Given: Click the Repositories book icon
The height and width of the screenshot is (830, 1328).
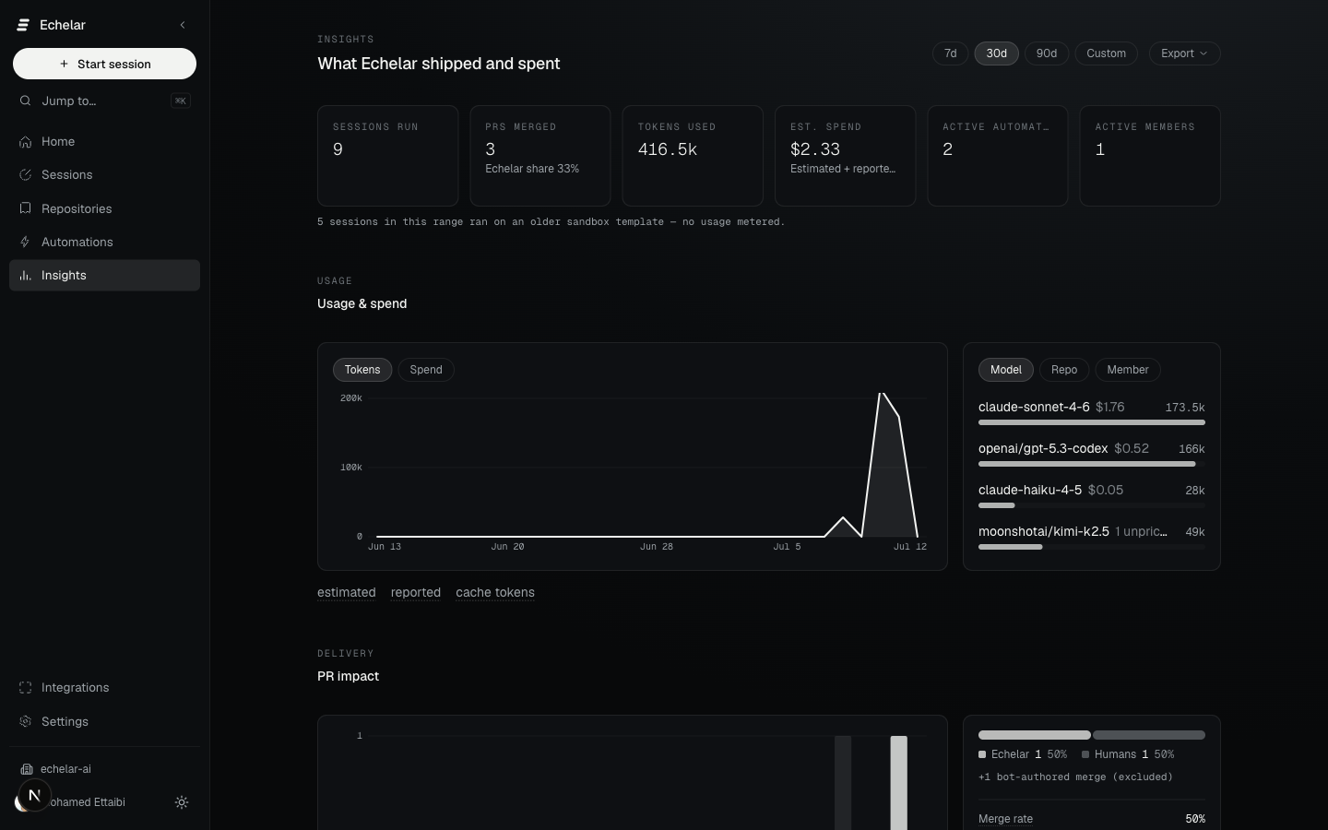Looking at the screenshot, I should coord(26,208).
